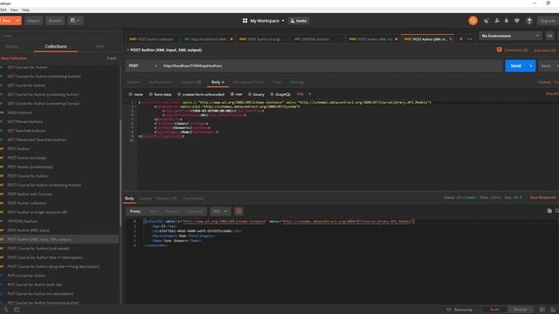Image resolution: width=559 pixels, height=314 pixels.
Task: Select 'HEAD Authors' request in collection
Action: pos(19,113)
